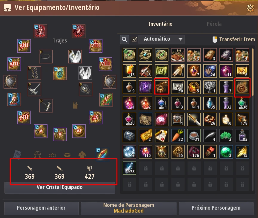Click the magnifier search icon in inventory
258x218 pixels.
click(x=125, y=39)
